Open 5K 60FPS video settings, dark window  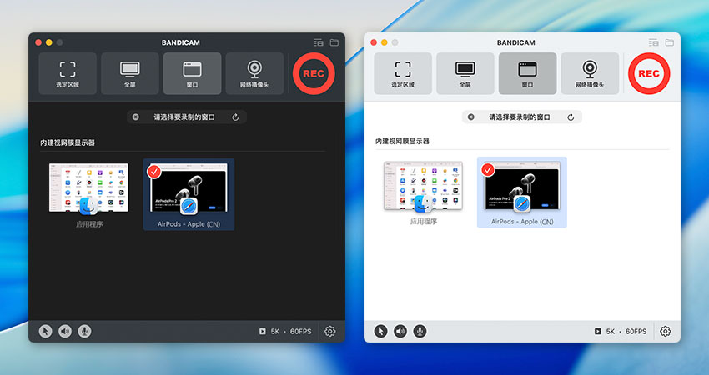pos(285,331)
